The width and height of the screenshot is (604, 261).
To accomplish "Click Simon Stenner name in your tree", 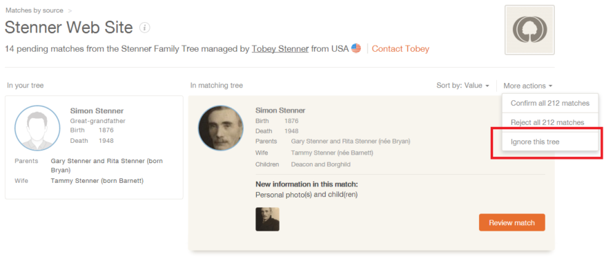I will pos(97,111).
